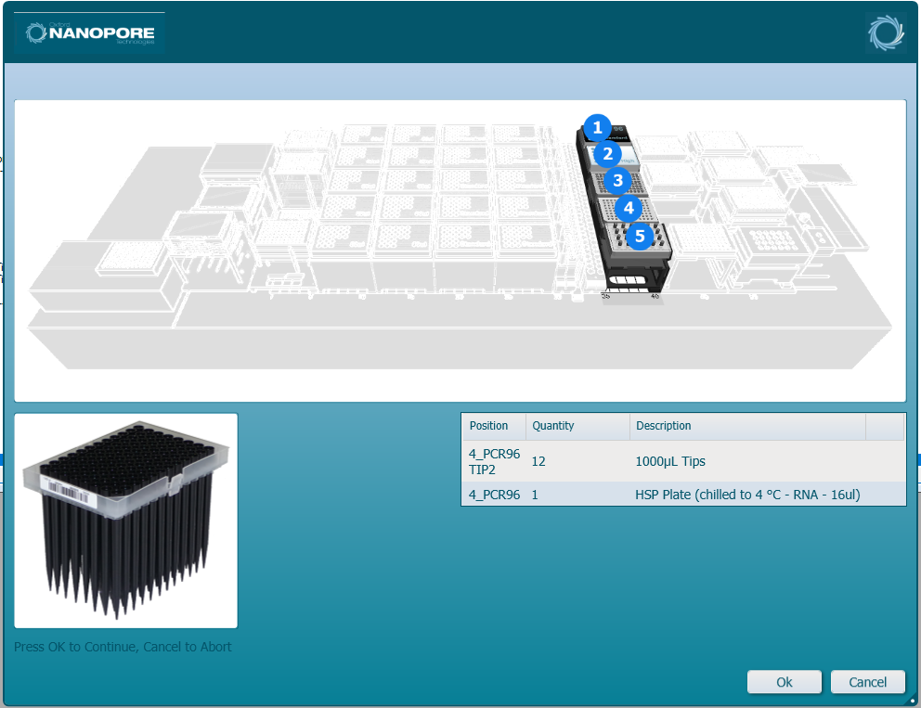The image size is (921, 708).
Task: Click the black tip rack thumbnail image
Action: (125, 519)
